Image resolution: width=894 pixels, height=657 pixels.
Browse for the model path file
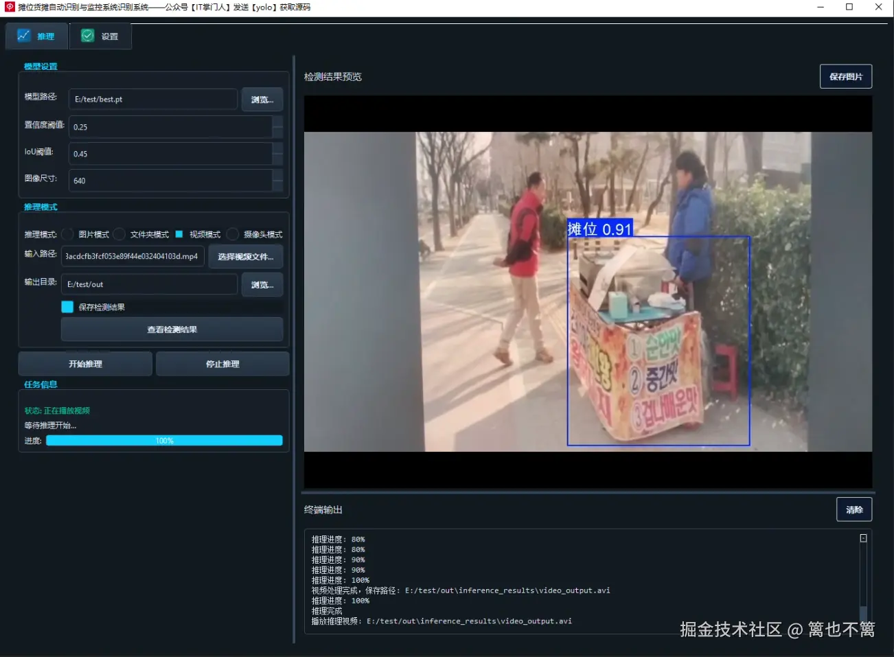(262, 100)
